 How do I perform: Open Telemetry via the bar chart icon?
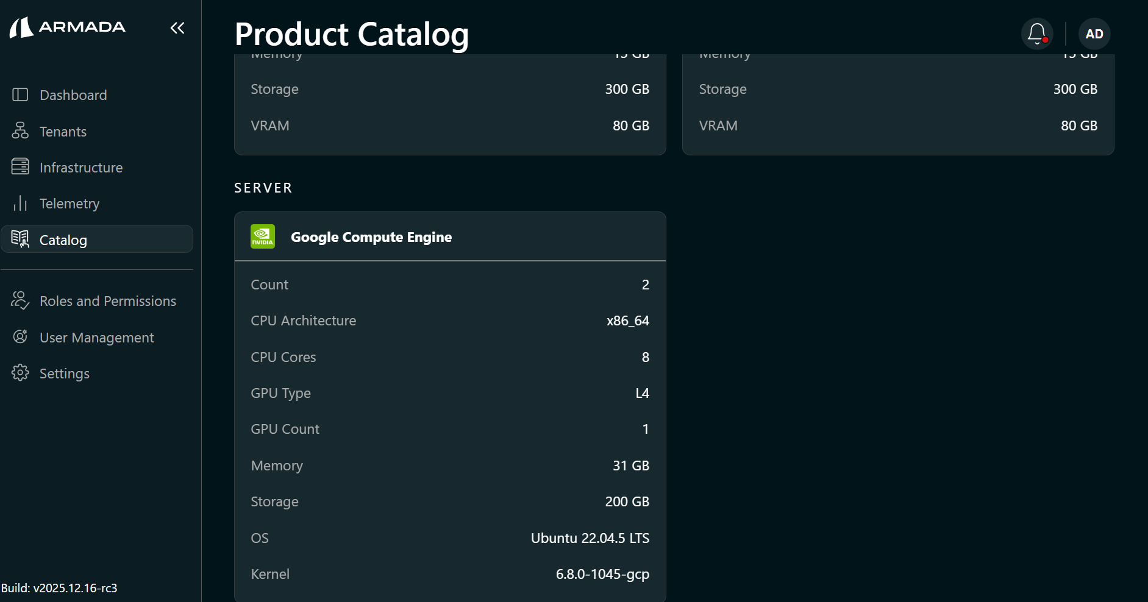pyautogui.click(x=20, y=204)
